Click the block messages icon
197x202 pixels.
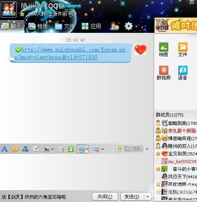(x=96, y=149)
